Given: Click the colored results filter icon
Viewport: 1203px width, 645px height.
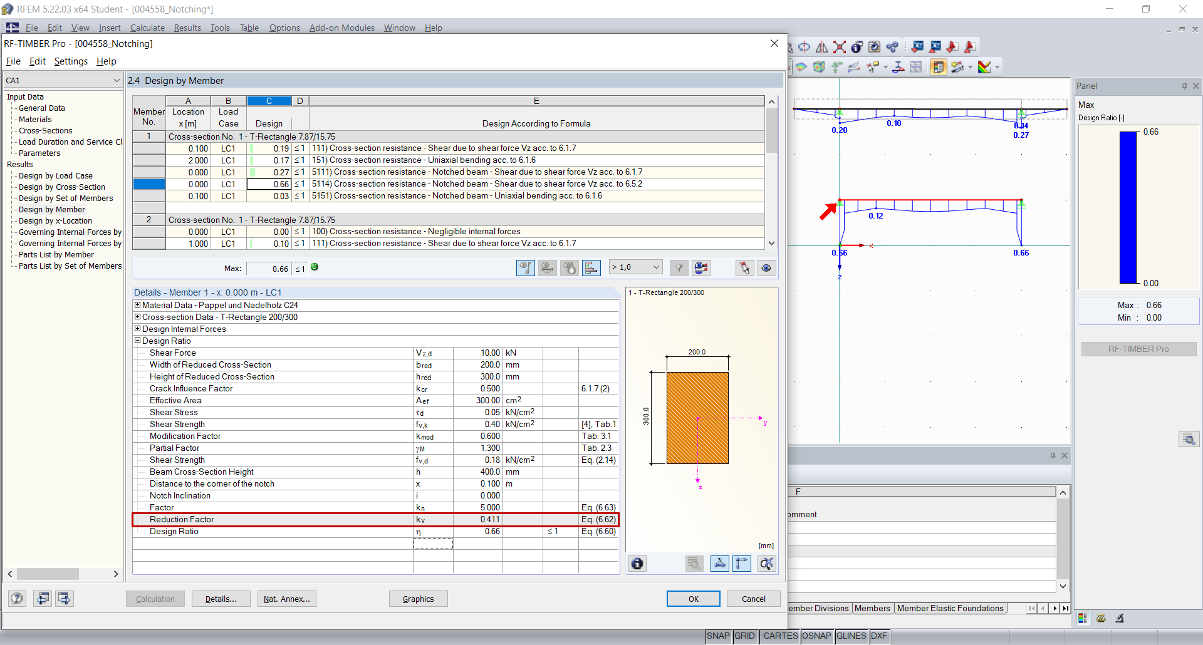Looking at the screenshot, I should point(701,268).
